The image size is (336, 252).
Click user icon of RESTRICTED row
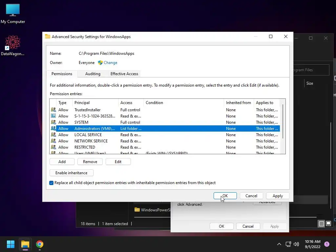(x=53, y=147)
